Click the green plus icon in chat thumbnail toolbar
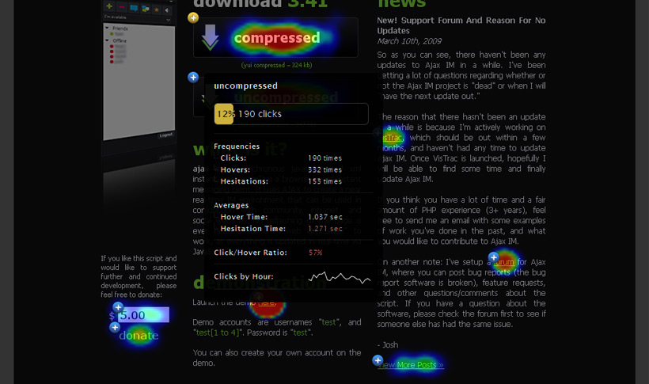The height and width of the screenshot is (384, 649). point(109,7)
